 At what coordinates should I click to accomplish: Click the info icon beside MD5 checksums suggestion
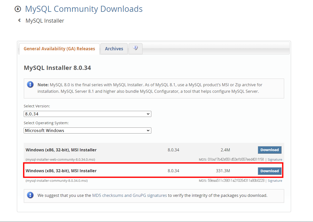(x=30, y=195)
